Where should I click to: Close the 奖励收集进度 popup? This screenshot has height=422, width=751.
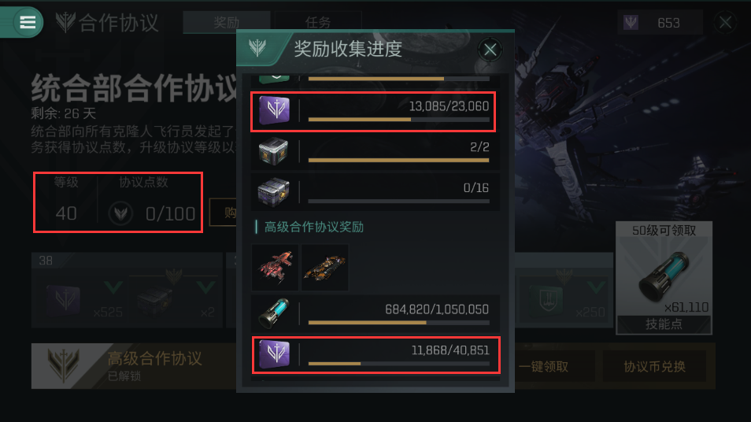490,50
